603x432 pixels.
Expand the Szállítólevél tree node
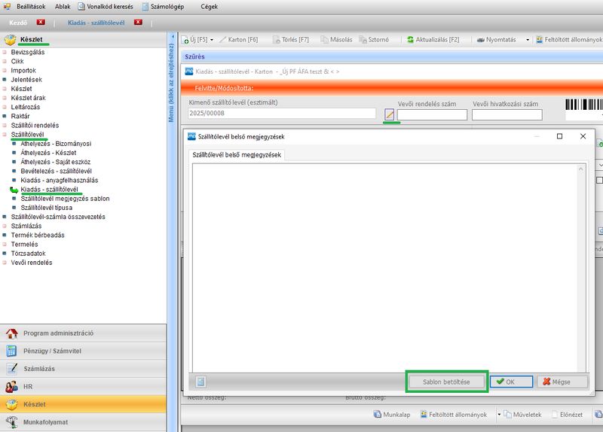[x=5, y=134]
